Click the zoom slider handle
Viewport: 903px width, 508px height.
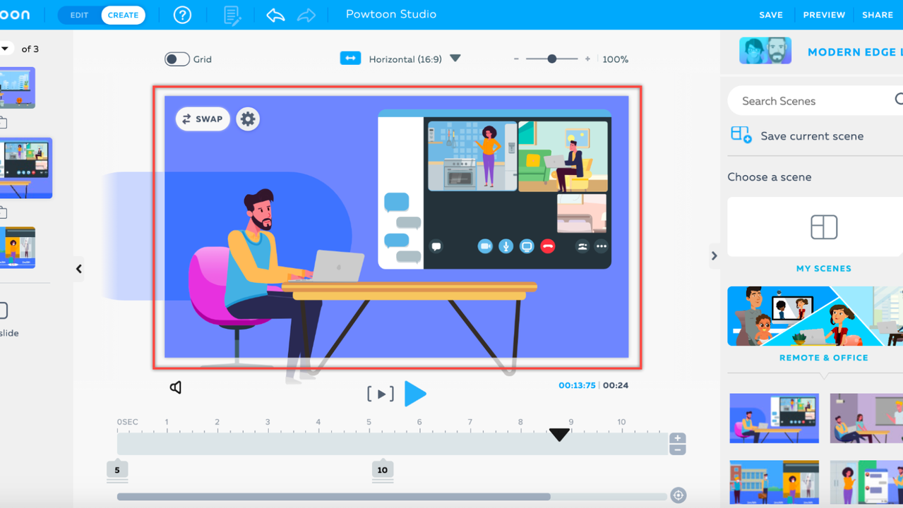[x=552, y=59]
